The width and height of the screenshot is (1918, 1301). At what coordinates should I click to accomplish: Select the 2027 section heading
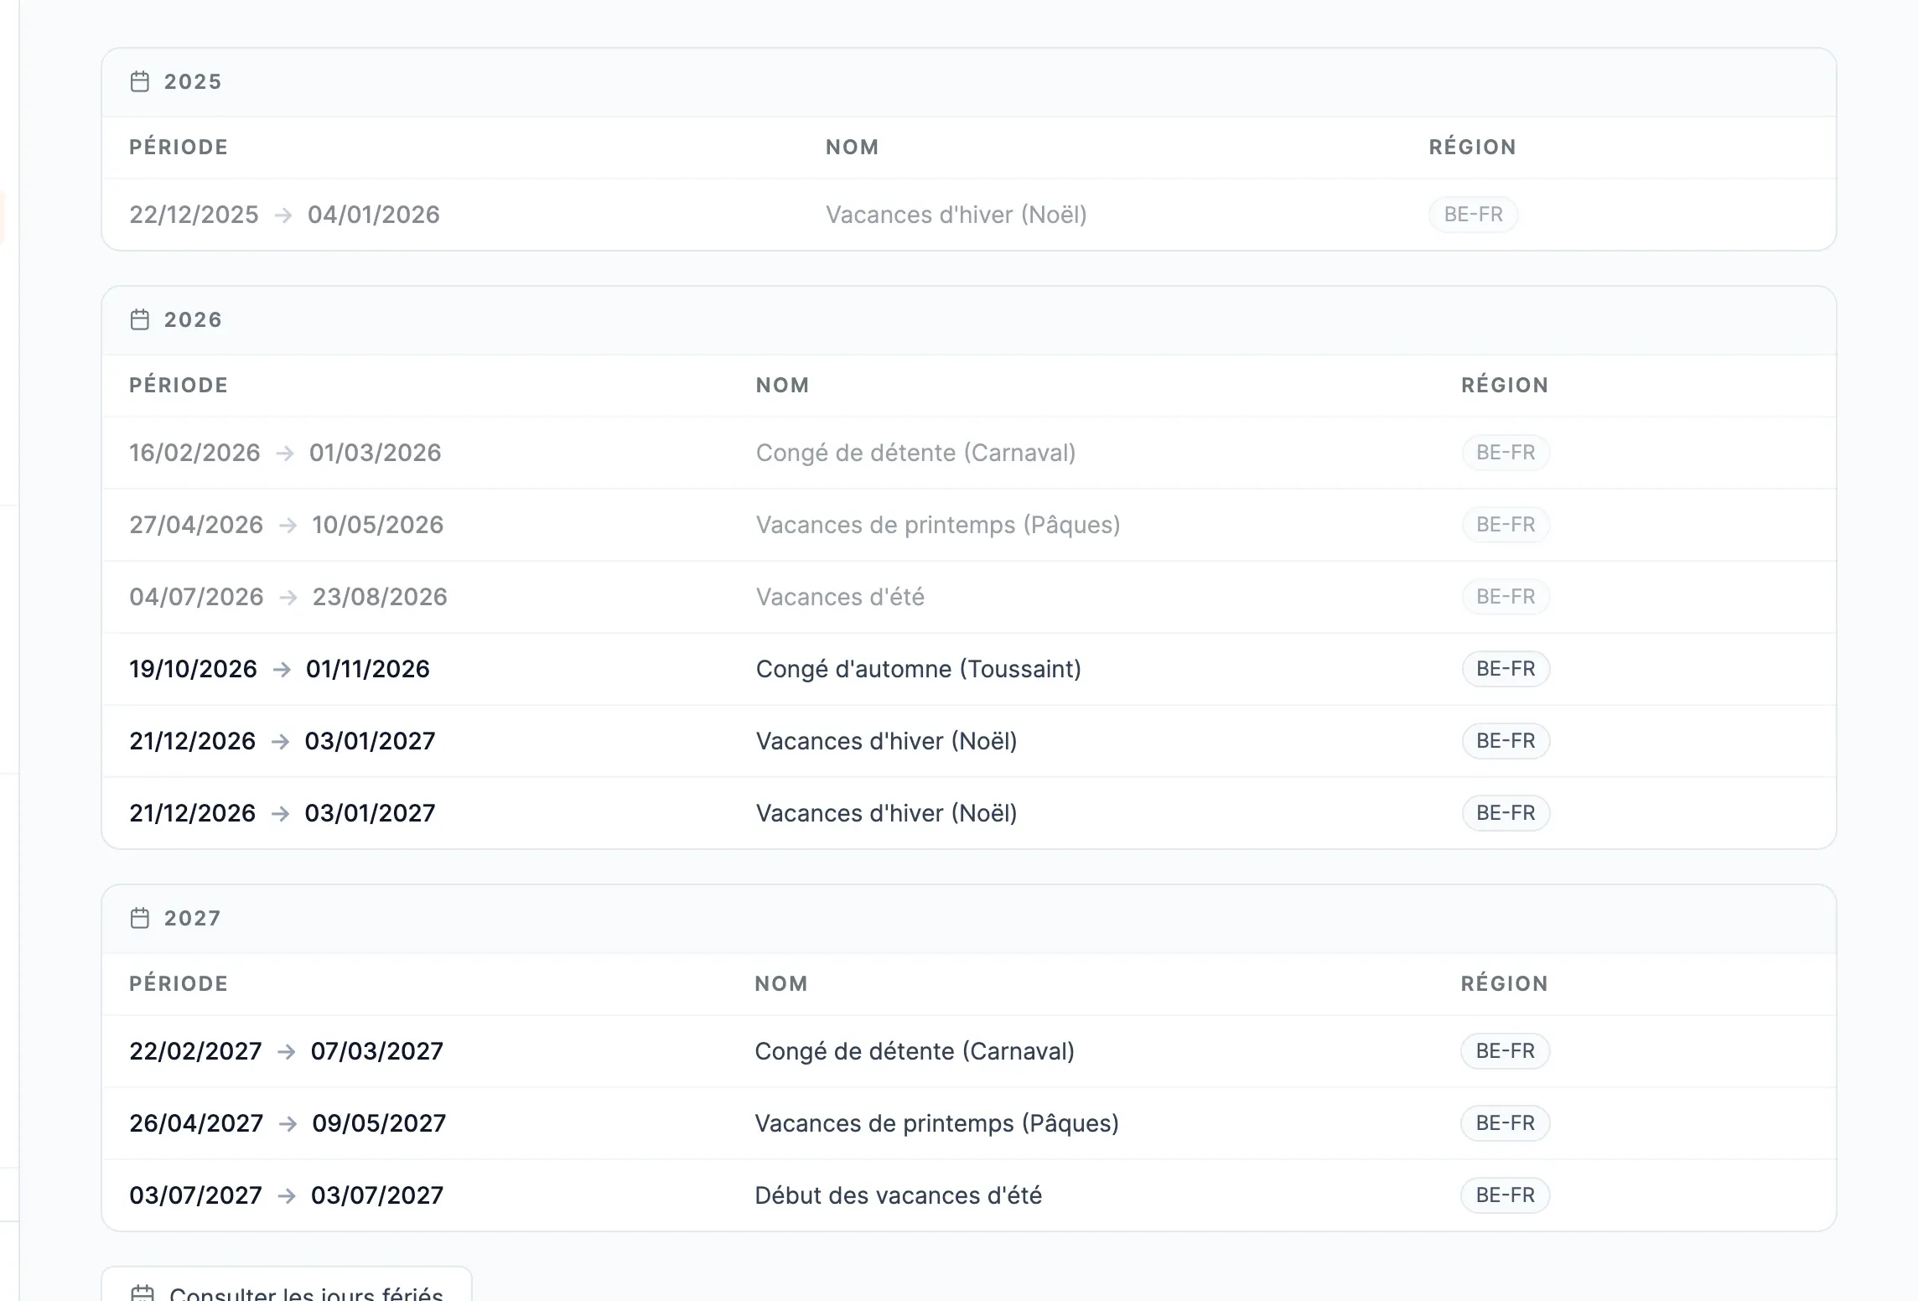coord(192,918)
